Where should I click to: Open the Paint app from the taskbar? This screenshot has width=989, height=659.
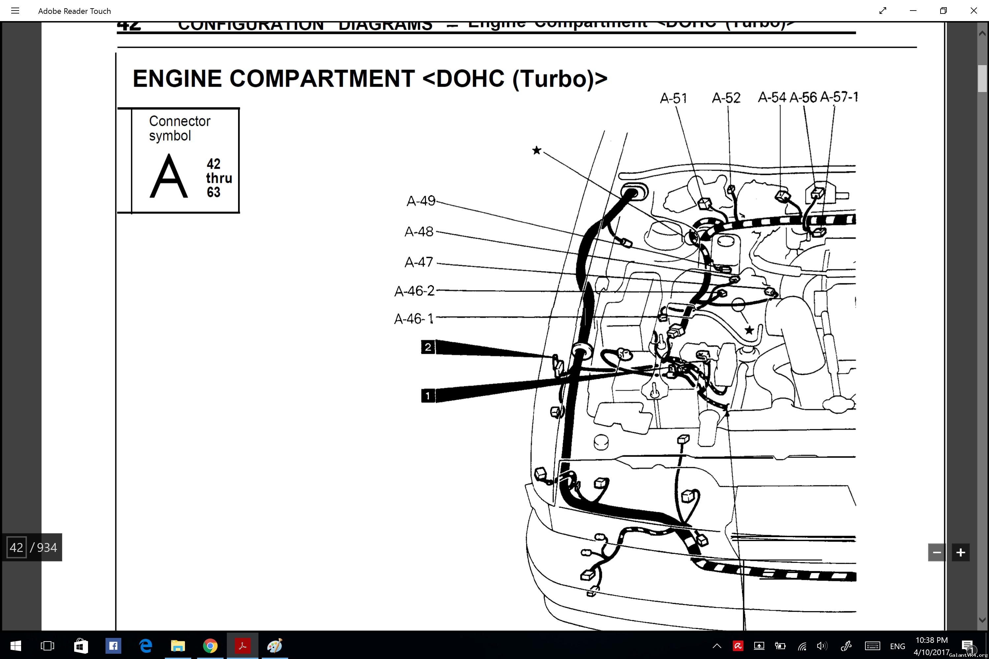[x=275, y=645]
